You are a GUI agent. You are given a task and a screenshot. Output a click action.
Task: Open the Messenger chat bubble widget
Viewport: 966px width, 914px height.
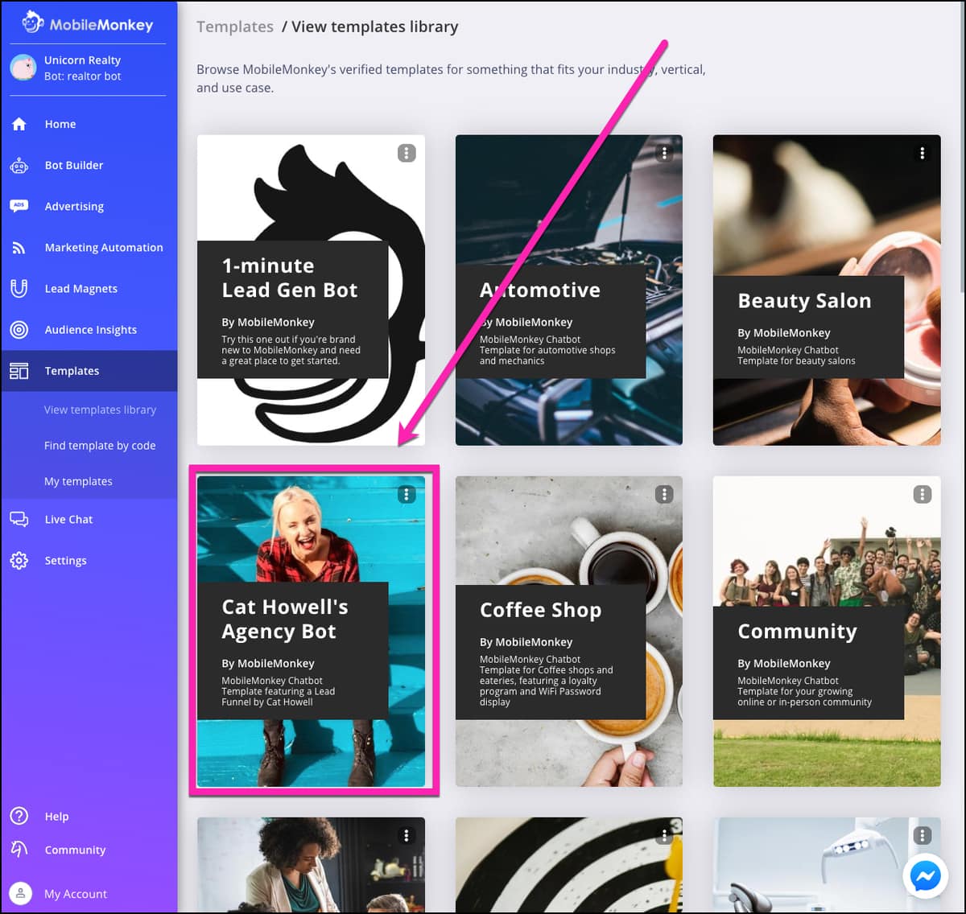tap(924, 875)
